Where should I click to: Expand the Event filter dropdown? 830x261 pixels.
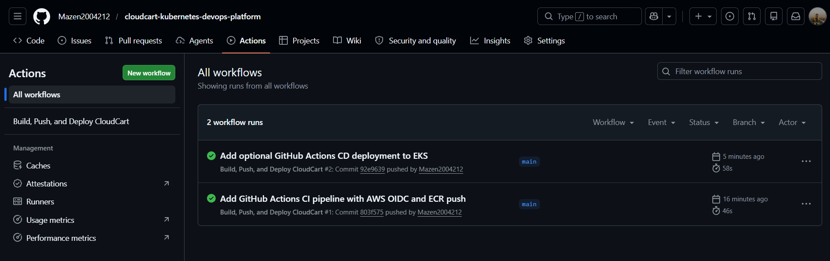(x=661, y=122)
